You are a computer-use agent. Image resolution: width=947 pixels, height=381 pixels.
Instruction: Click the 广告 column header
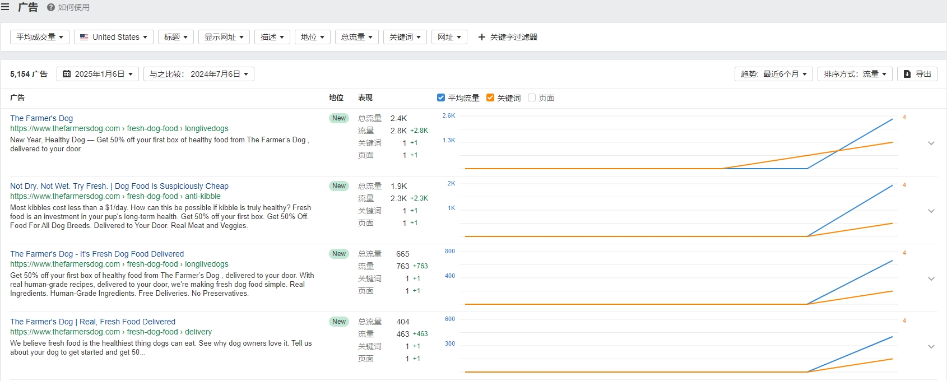(x=17, y=97)
